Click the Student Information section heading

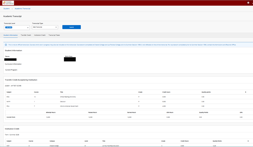(x=13, y=50)
